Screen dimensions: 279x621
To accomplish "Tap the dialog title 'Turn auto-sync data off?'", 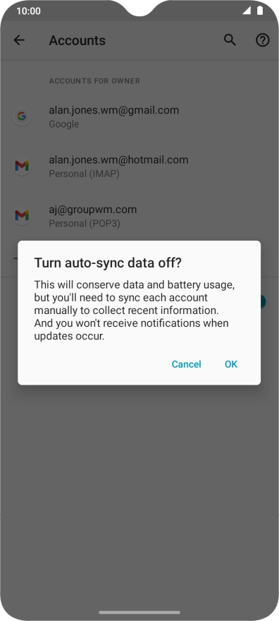I will [108, 263].
